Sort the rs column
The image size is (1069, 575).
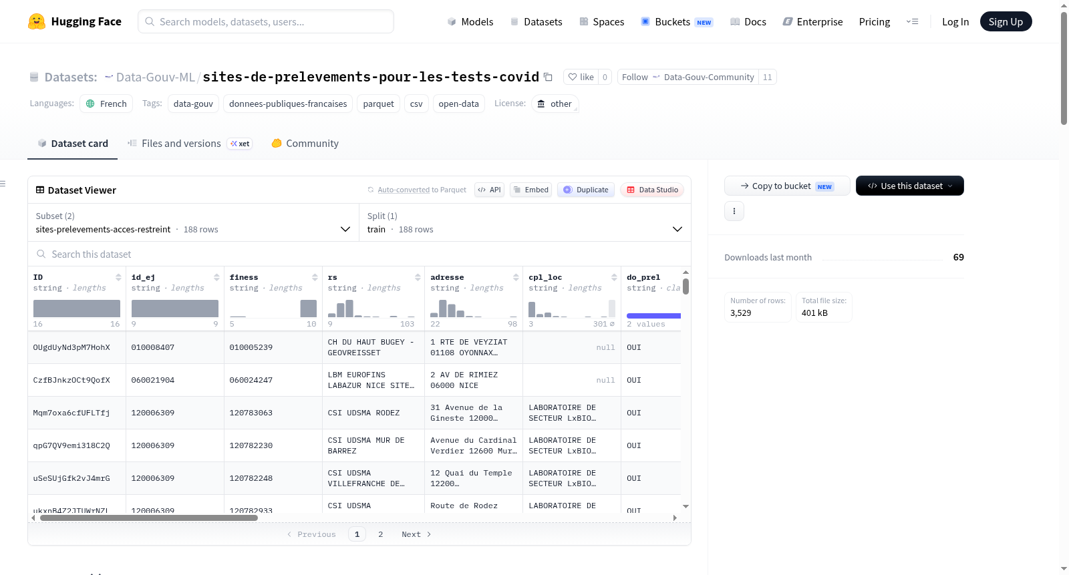[418, 277]
